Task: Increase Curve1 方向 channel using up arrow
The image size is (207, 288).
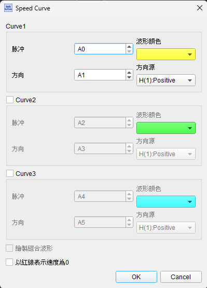Action: pos(129,72)
